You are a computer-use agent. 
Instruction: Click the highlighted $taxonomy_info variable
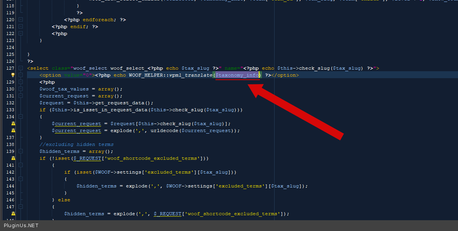click(x=237, y=75)
